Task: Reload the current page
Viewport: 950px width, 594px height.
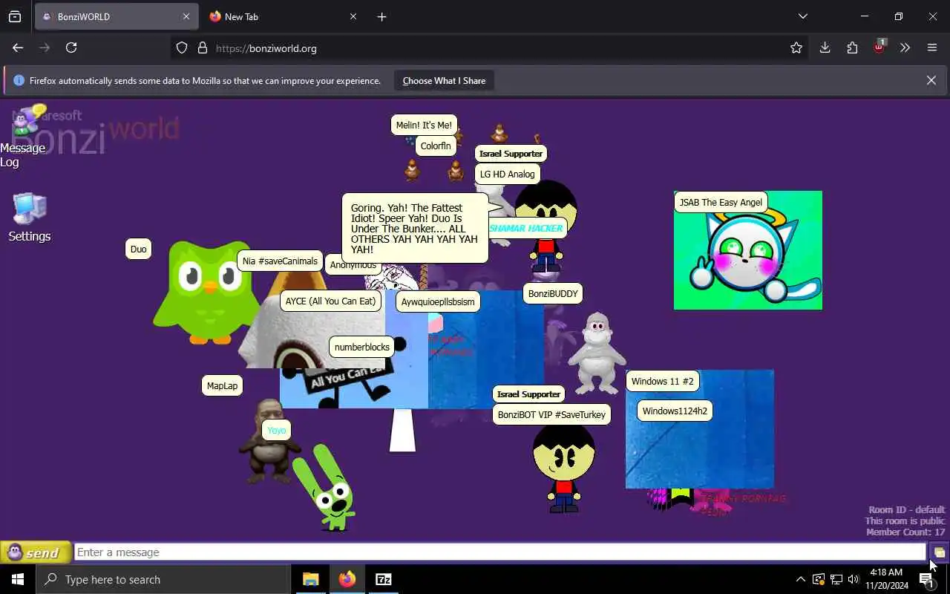Action: pos(71,48)
